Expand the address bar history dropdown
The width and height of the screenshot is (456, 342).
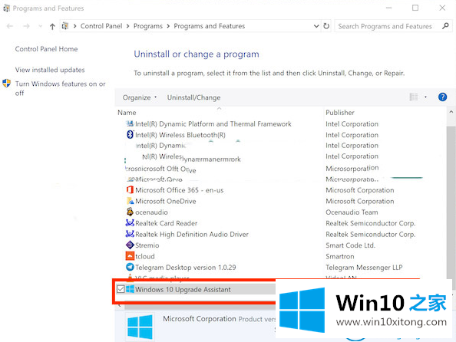click(316, 26)
